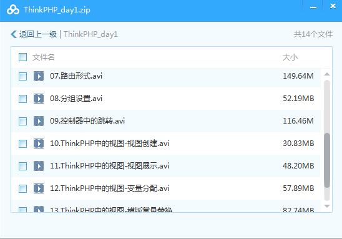342x239 pixels.
Task: Select file name 08.分组设置.avi
Action: click(76, 99)
